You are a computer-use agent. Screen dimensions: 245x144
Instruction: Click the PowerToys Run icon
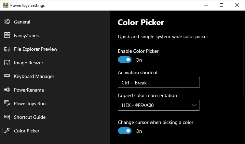point(7,103)
